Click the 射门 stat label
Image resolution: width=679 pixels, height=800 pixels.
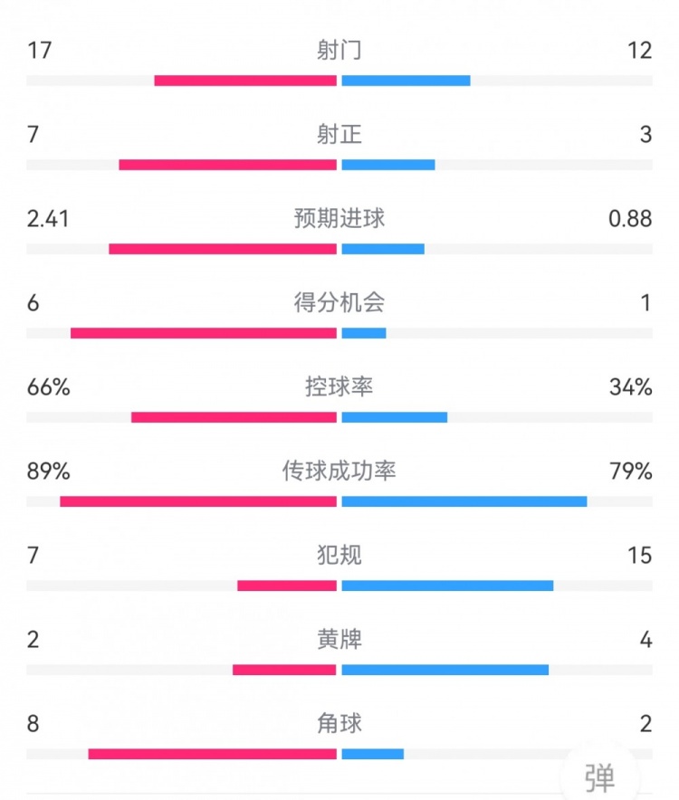click(339, 51)
